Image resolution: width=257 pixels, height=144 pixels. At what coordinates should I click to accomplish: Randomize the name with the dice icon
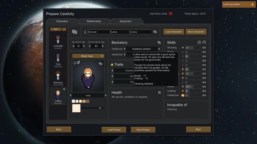click(155, 32)
